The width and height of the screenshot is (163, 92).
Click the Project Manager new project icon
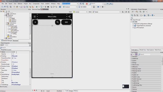pyautogui.click(x=133, y=12)
